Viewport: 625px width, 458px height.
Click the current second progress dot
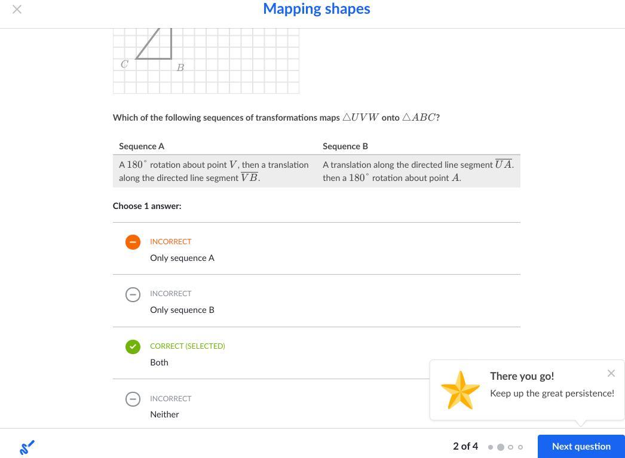(x=501, y=447)
